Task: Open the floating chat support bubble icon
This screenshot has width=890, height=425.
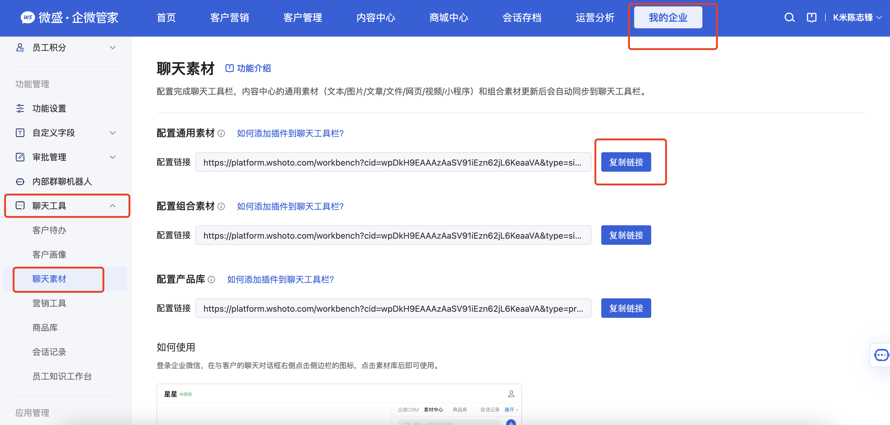Action: [881, 355]
